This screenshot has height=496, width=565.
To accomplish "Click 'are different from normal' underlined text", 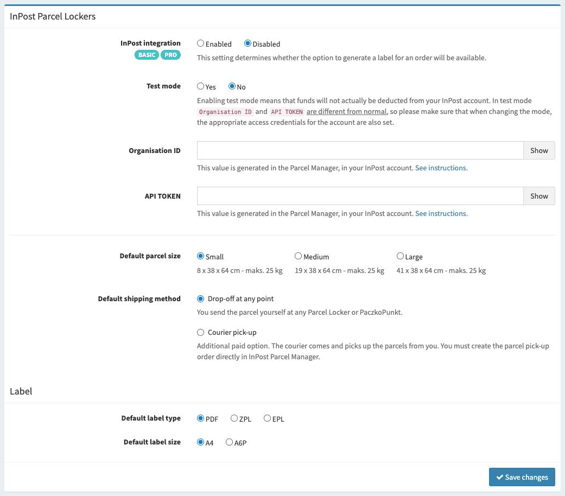I will coord(347,112).
